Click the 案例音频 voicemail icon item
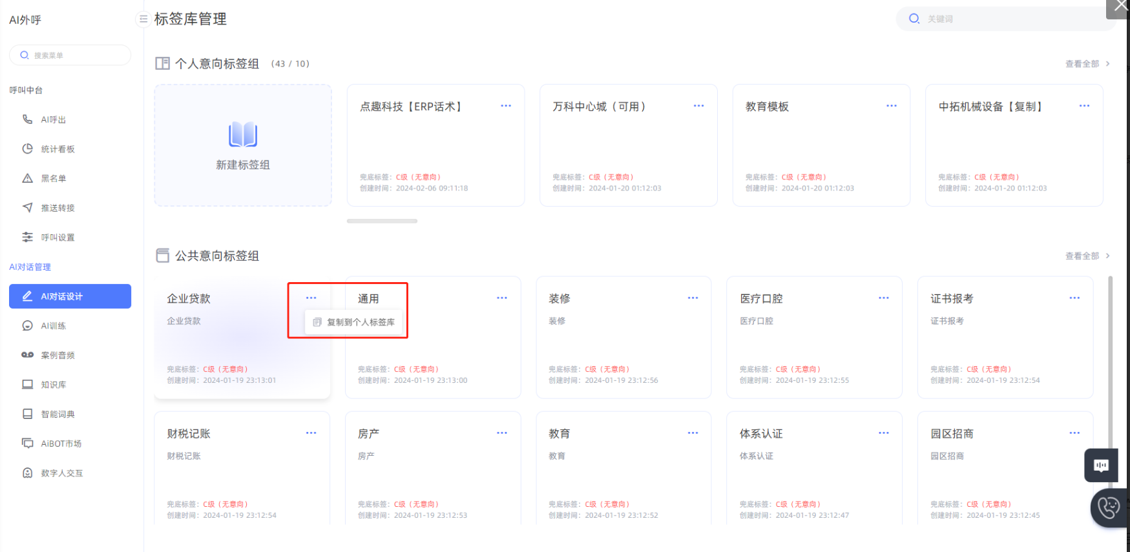This screenshot has width=1130, height=552. (28, 355)
